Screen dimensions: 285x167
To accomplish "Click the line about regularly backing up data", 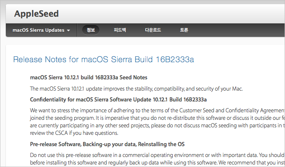I will tap(157, 162).
